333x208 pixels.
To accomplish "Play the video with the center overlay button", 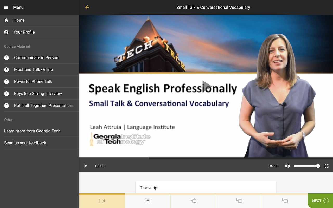I will pyautogui.click(x=207, y=86).
